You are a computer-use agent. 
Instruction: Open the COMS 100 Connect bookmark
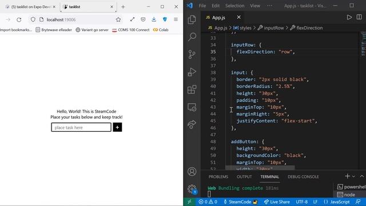point(131,30)
